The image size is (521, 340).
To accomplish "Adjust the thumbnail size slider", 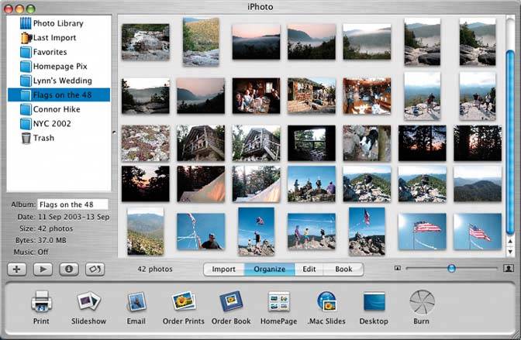I will pyautogui.click(x=450, y=268).
